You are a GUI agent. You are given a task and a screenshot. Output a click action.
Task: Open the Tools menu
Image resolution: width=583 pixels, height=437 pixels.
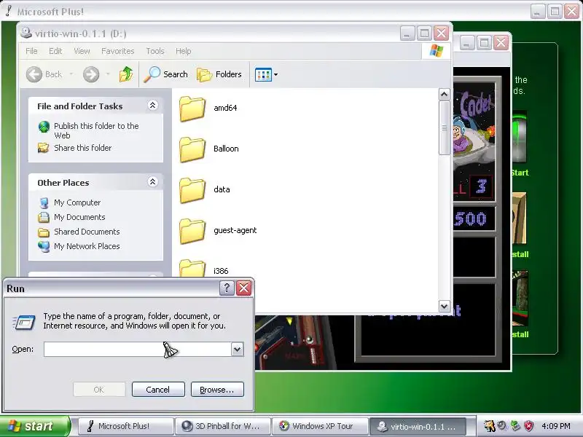(x=155, y=51)
